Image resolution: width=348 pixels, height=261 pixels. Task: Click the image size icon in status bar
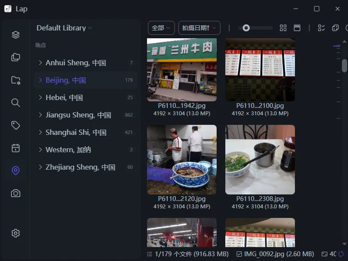325,254
